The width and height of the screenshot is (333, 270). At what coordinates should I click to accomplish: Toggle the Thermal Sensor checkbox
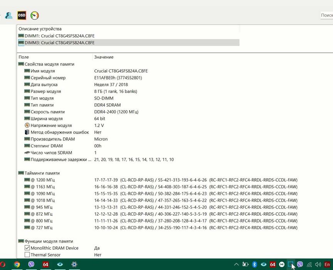click(27, 255)
